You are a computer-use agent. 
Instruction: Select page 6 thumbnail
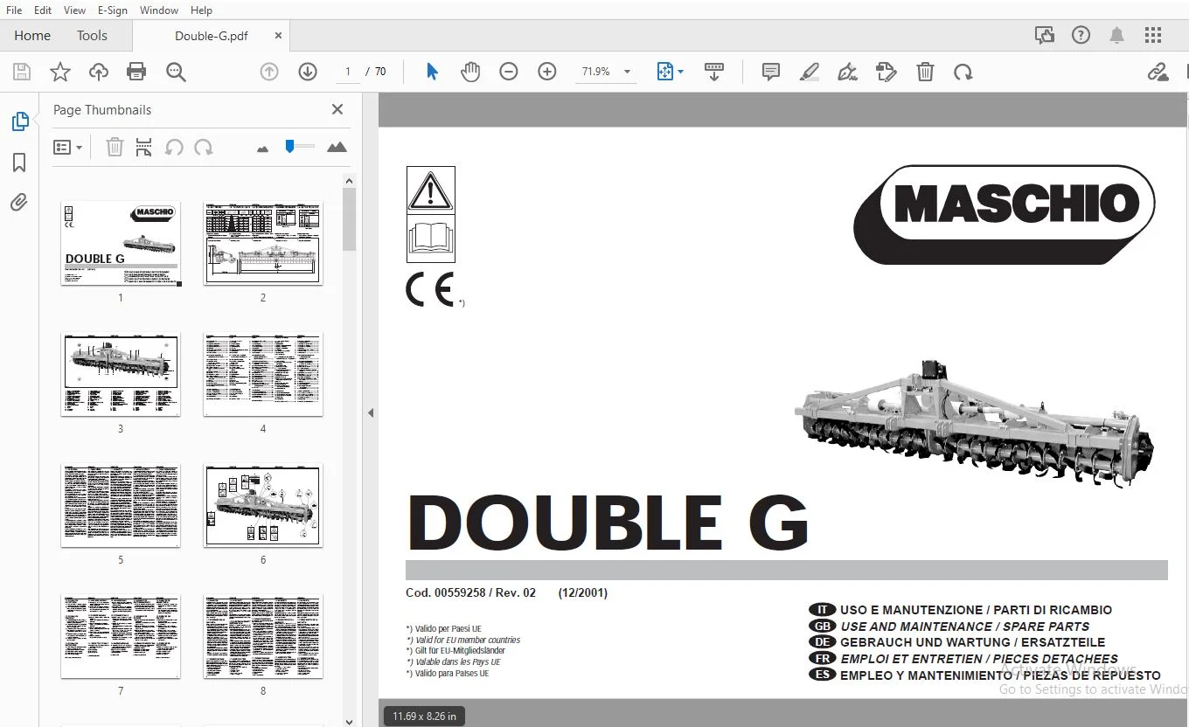(263, 505)
